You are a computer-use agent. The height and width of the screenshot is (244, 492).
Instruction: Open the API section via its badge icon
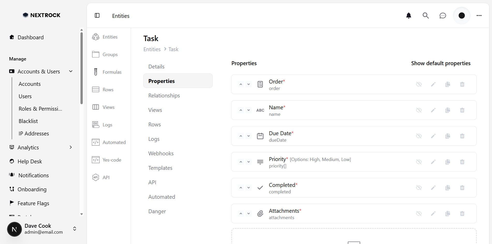(96, 177)
